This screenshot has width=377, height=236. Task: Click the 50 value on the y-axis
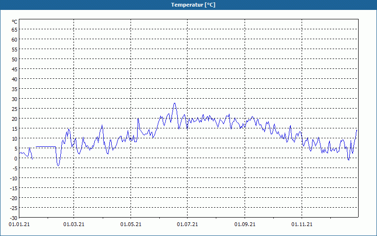[x=14, y=59]
